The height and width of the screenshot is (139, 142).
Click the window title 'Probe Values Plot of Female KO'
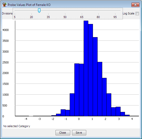pos(29,5)
